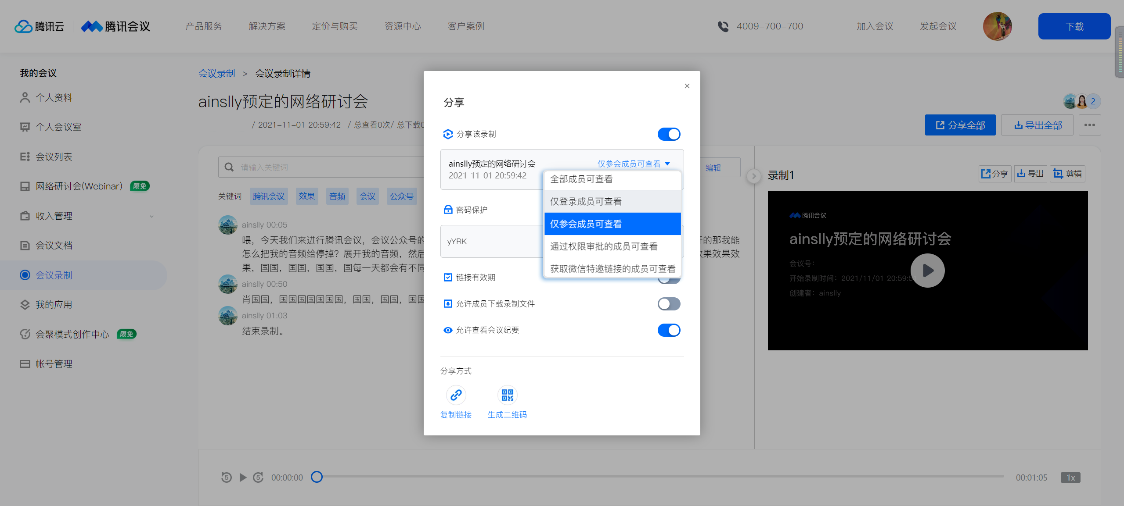This screenshot has height=506, width=1124.
Task: Click the 会议录制 breadcrumb link
Action: click(x=216, y=73)
